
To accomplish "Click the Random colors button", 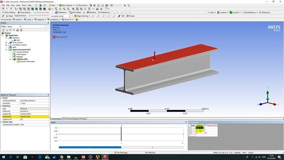I will [91, 12].
